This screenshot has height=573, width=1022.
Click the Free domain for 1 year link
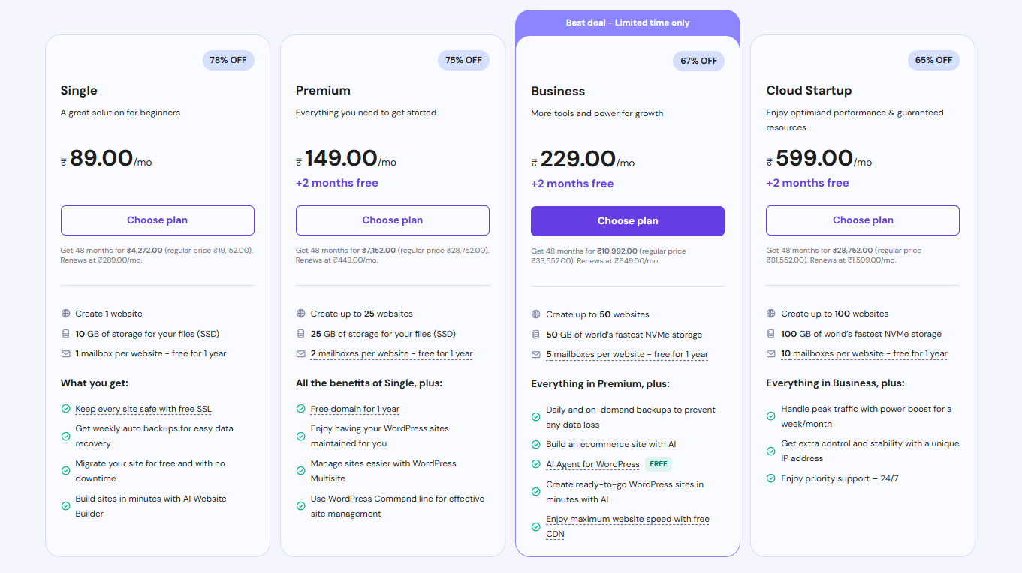(x=355, y=409)
